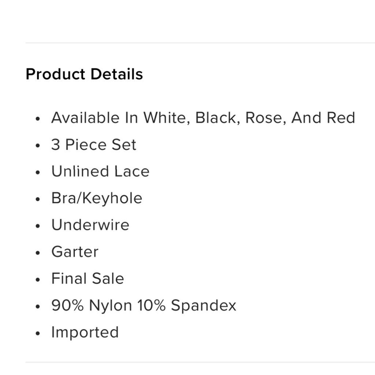Click the "Garter" list item
The image size is (375, 375).
coord(75,252)
